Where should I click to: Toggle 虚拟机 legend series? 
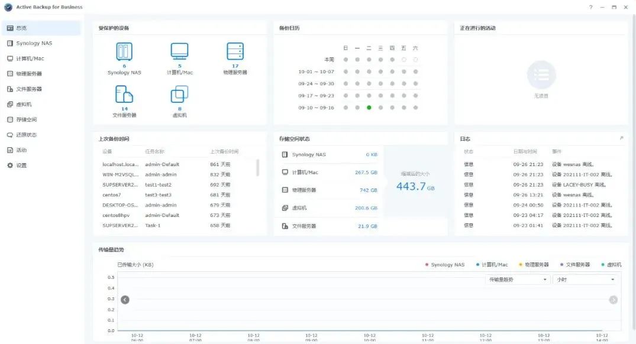611,265
